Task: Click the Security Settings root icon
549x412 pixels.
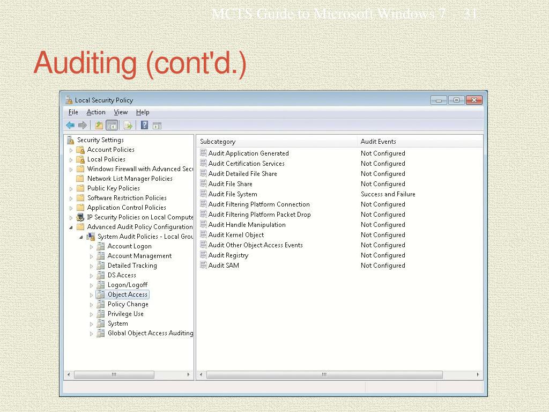Action: (70, 140)
